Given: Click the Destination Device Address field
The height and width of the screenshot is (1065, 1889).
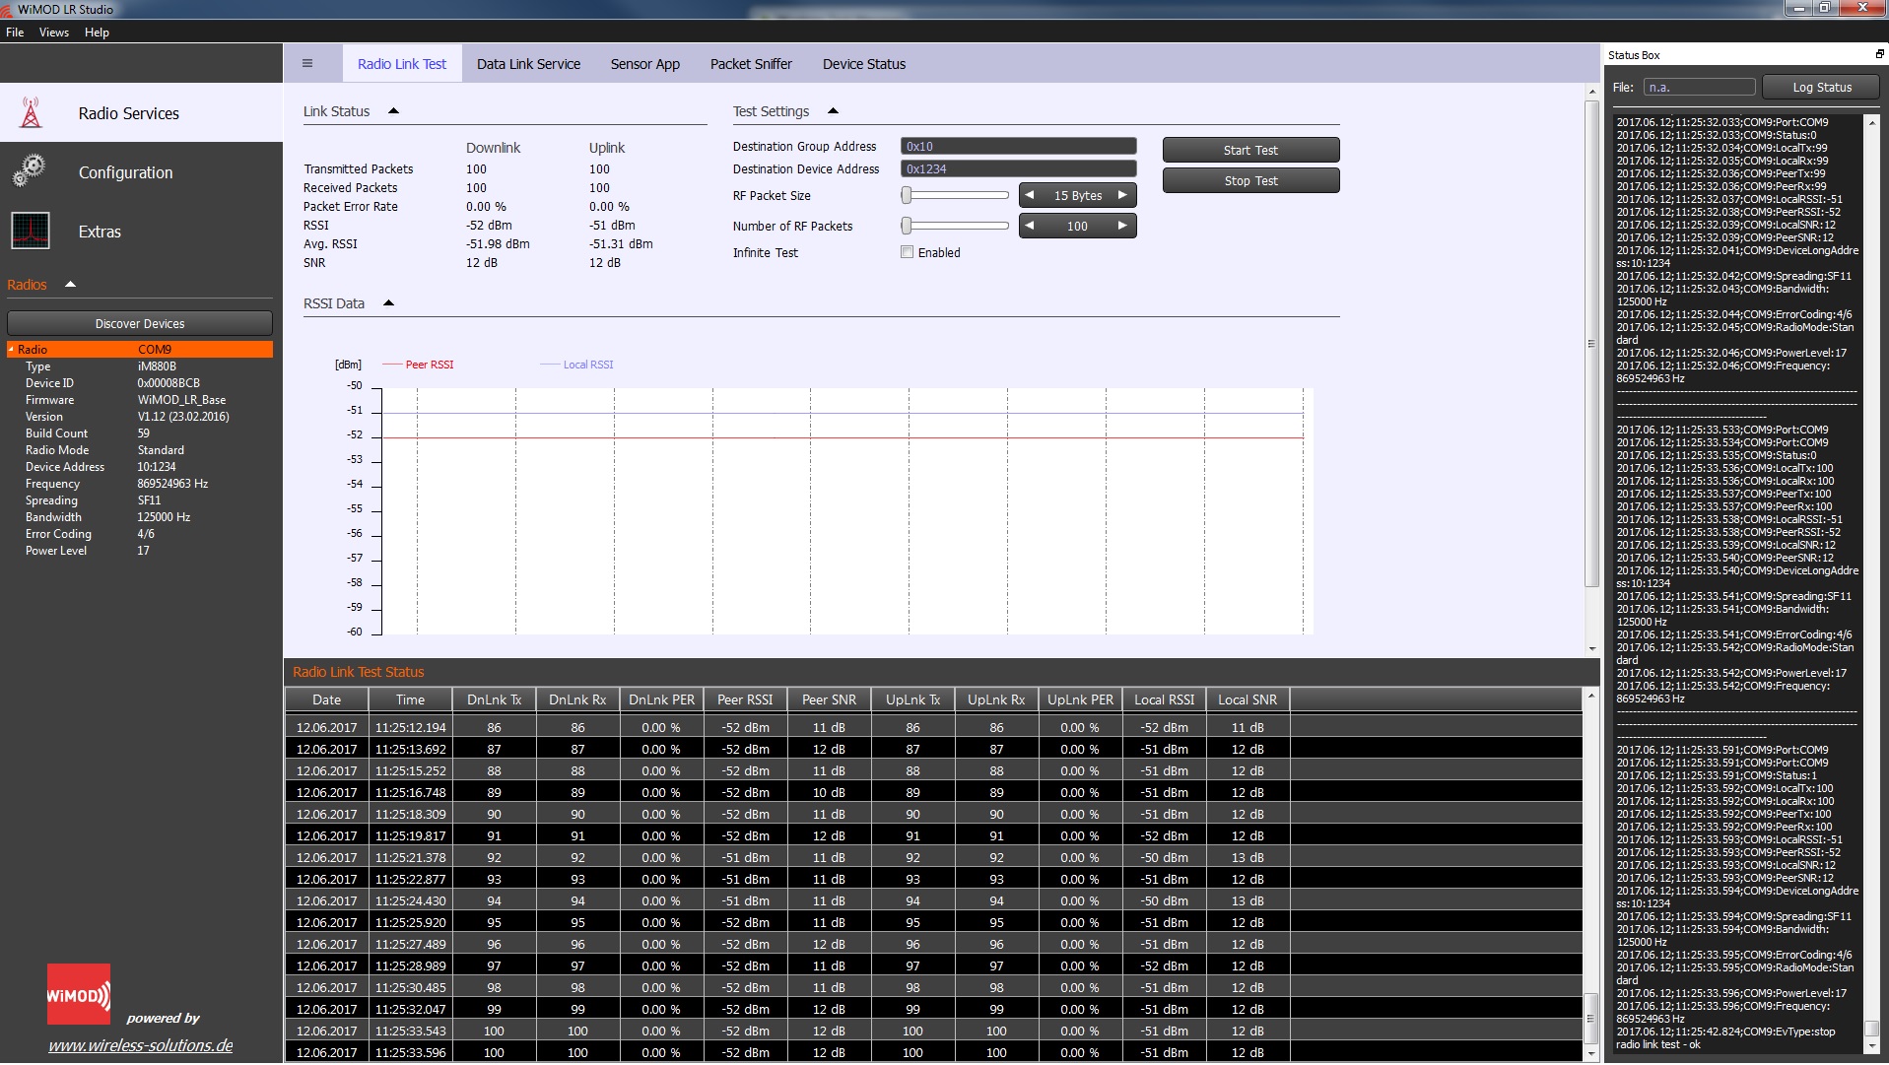Looking at the screenshot, I should [1018, 168].
